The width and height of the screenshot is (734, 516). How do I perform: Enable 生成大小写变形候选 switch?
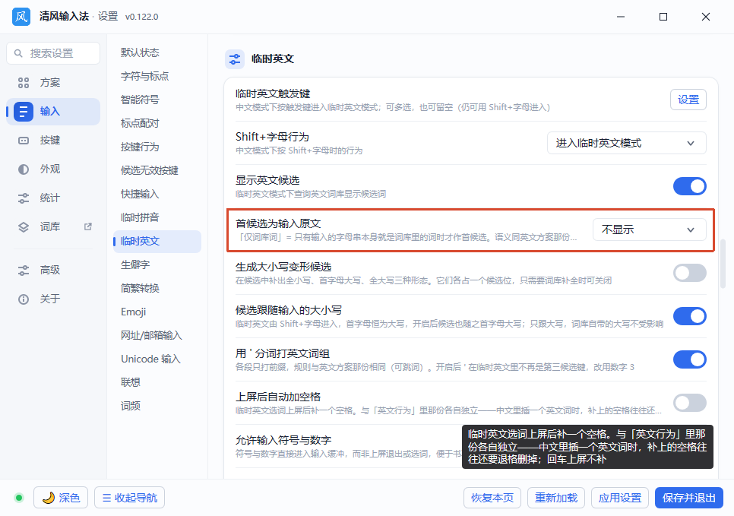pos(689,273)
